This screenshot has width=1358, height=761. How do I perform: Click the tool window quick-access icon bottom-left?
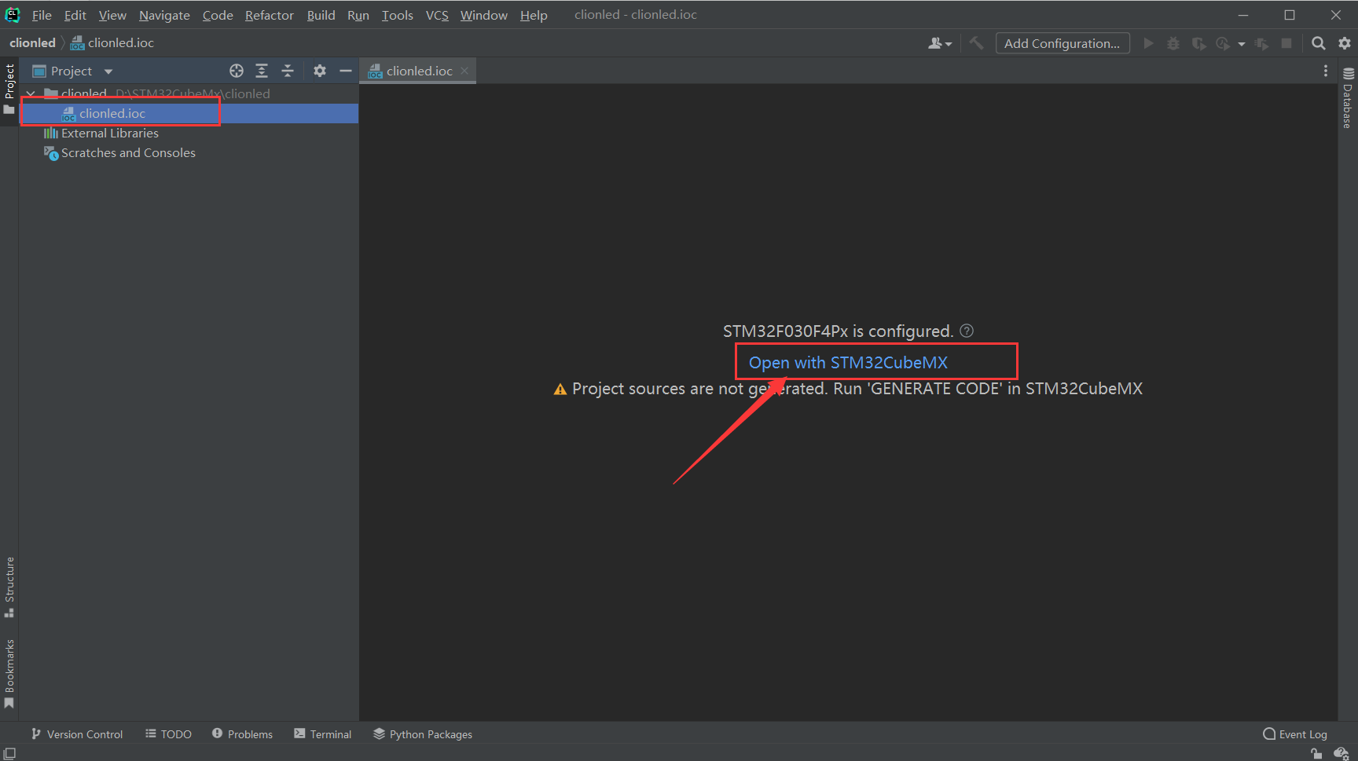point(9,753)
